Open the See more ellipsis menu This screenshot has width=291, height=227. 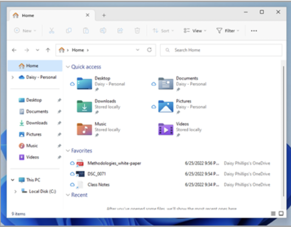254,31
